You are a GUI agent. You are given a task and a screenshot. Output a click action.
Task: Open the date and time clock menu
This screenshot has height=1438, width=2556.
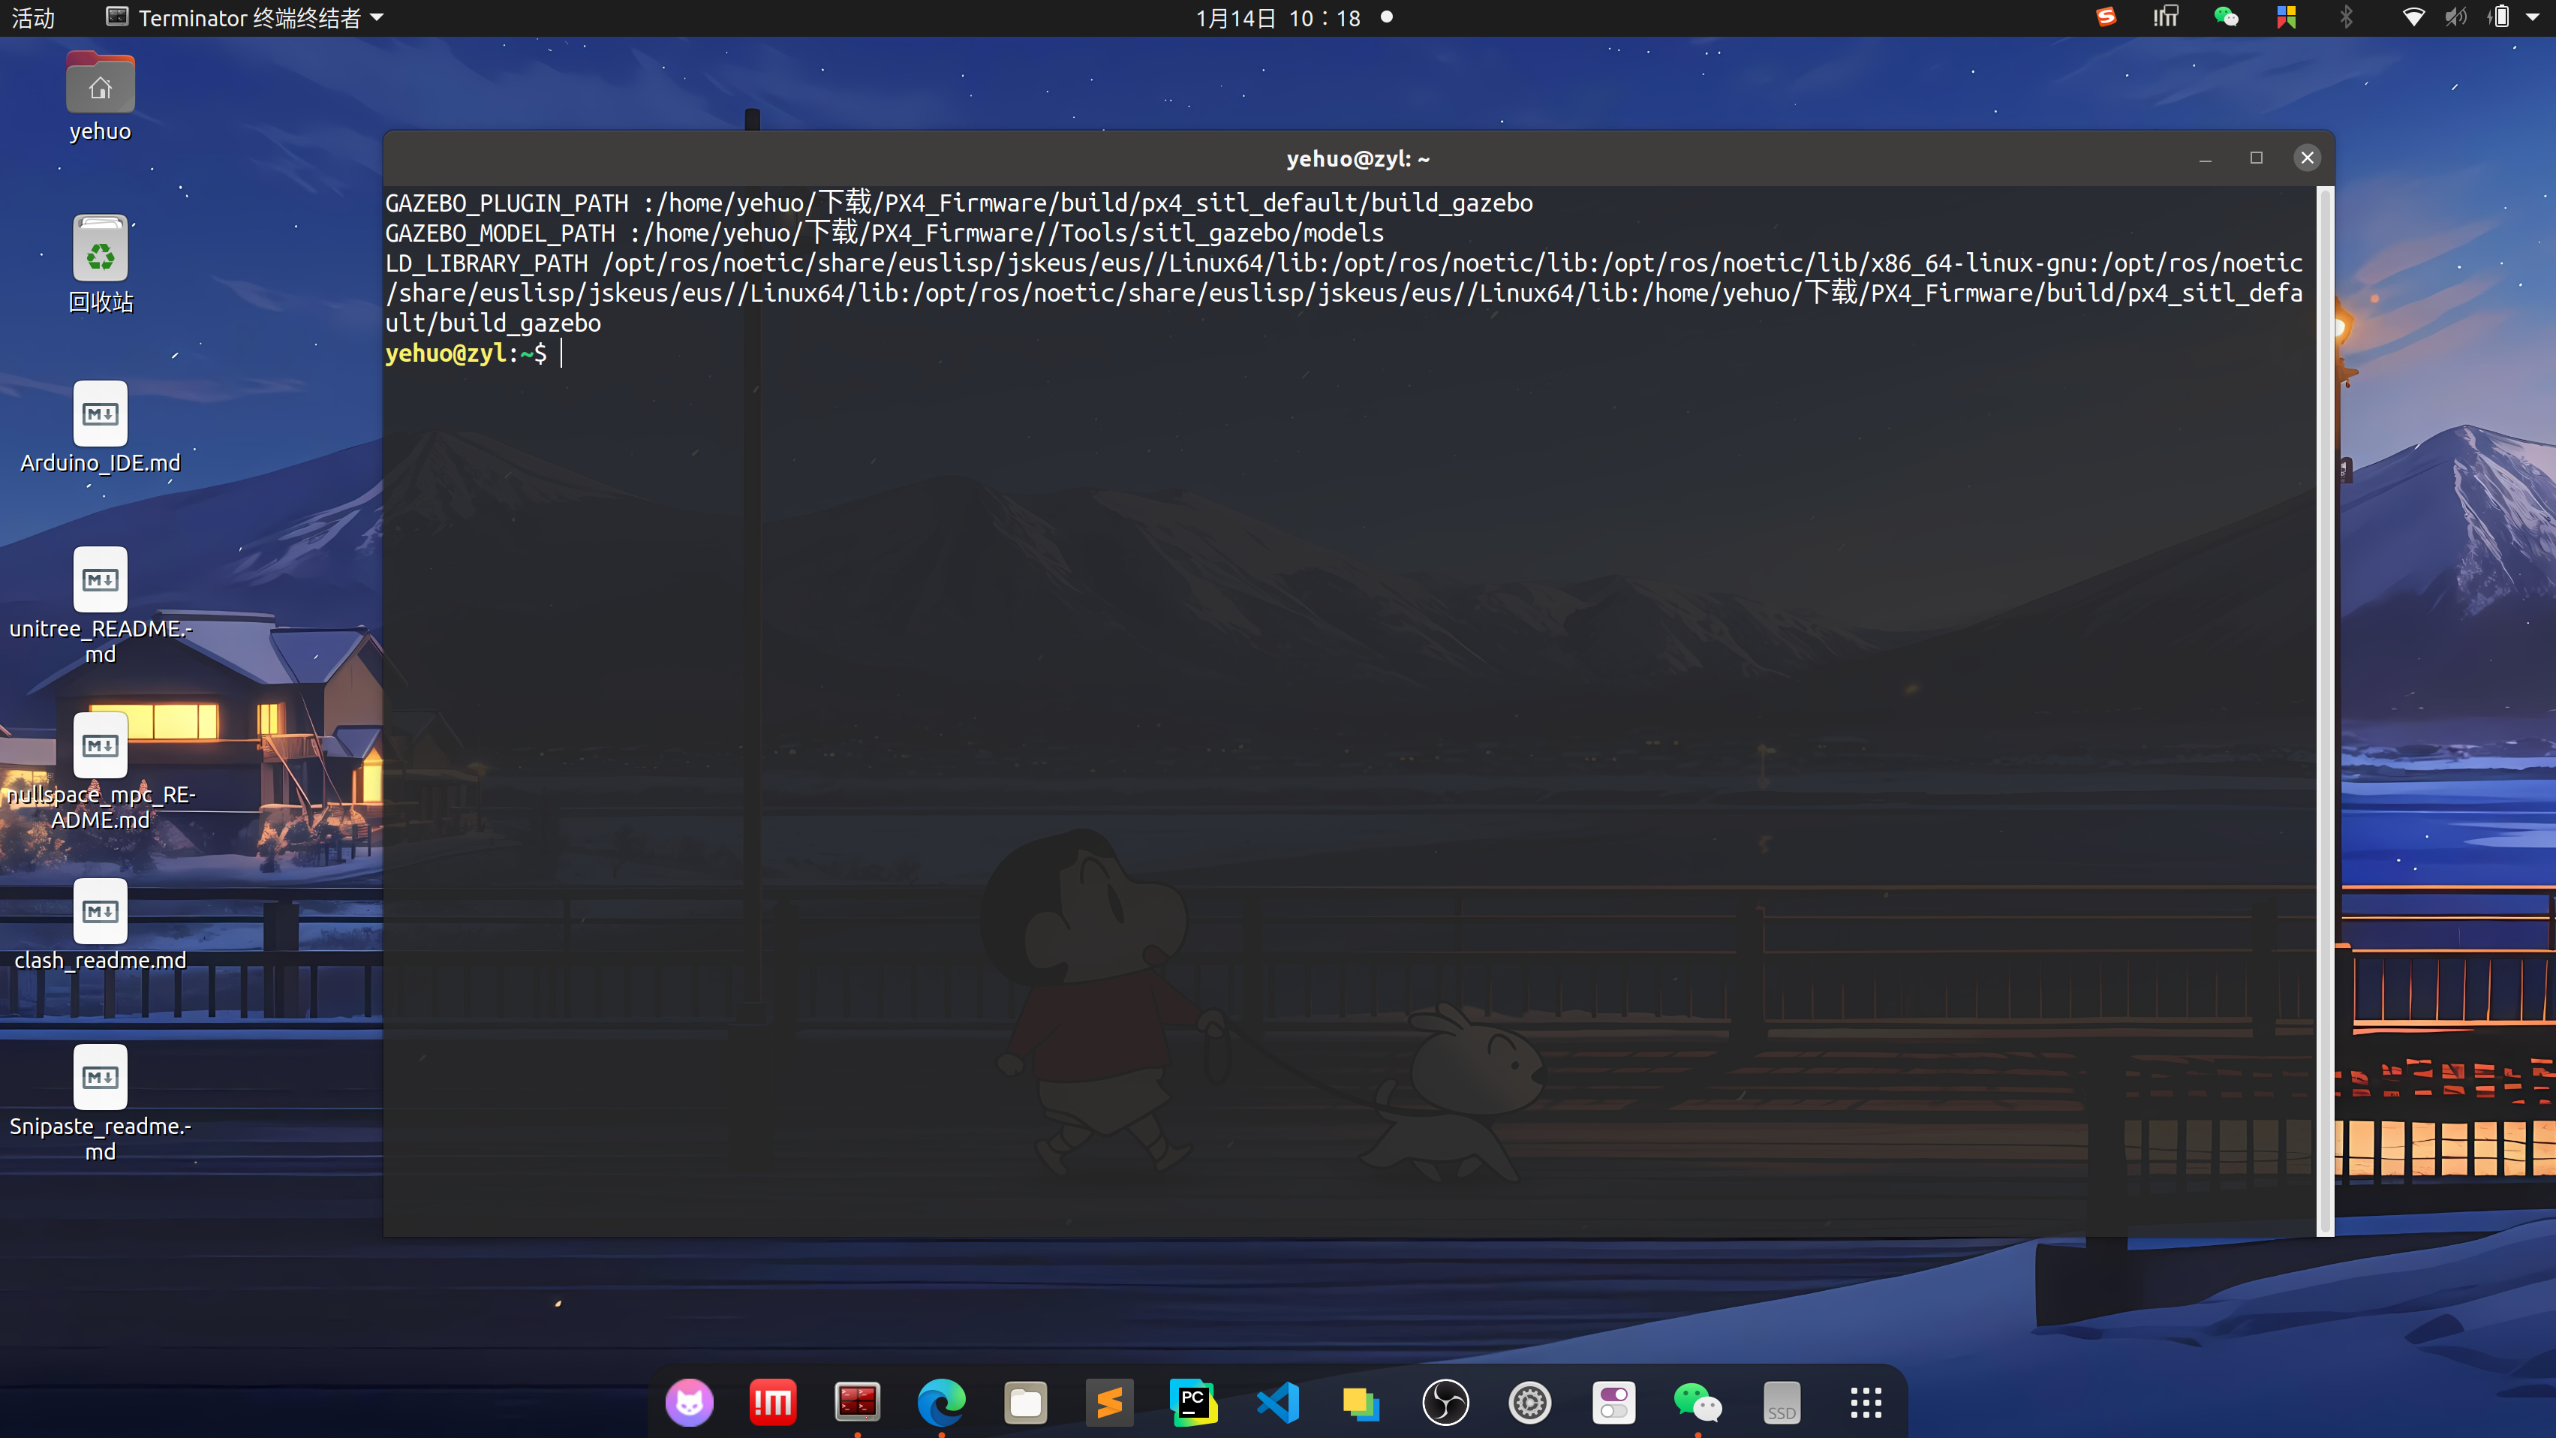pos(1278,18)
